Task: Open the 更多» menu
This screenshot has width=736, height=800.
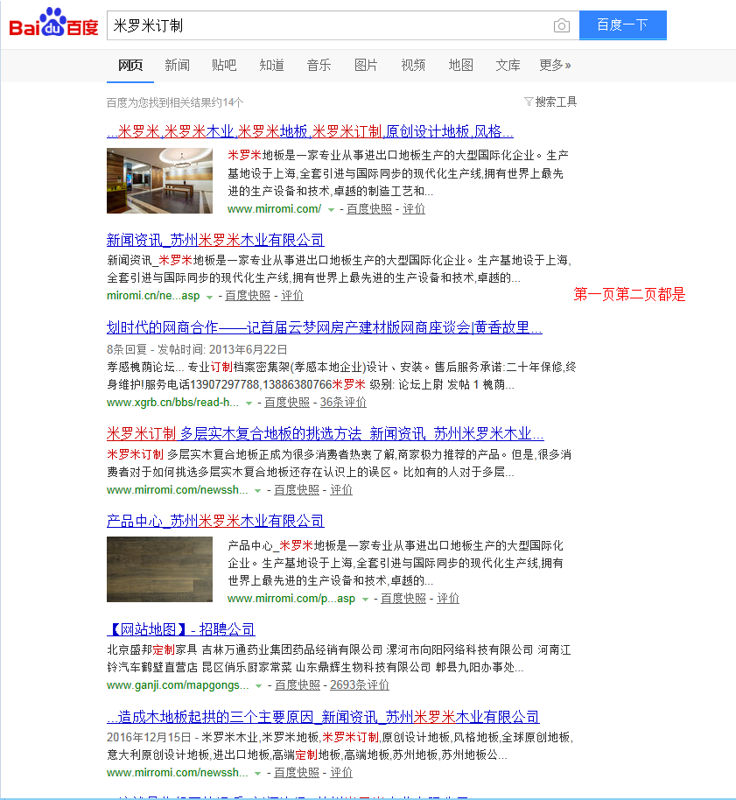Action: [x=555, y=65]
